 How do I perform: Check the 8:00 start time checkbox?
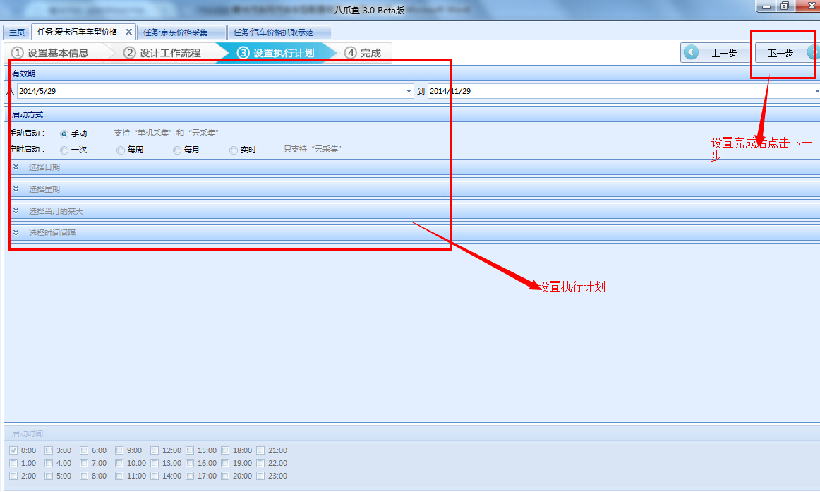[x=84, y=476]
